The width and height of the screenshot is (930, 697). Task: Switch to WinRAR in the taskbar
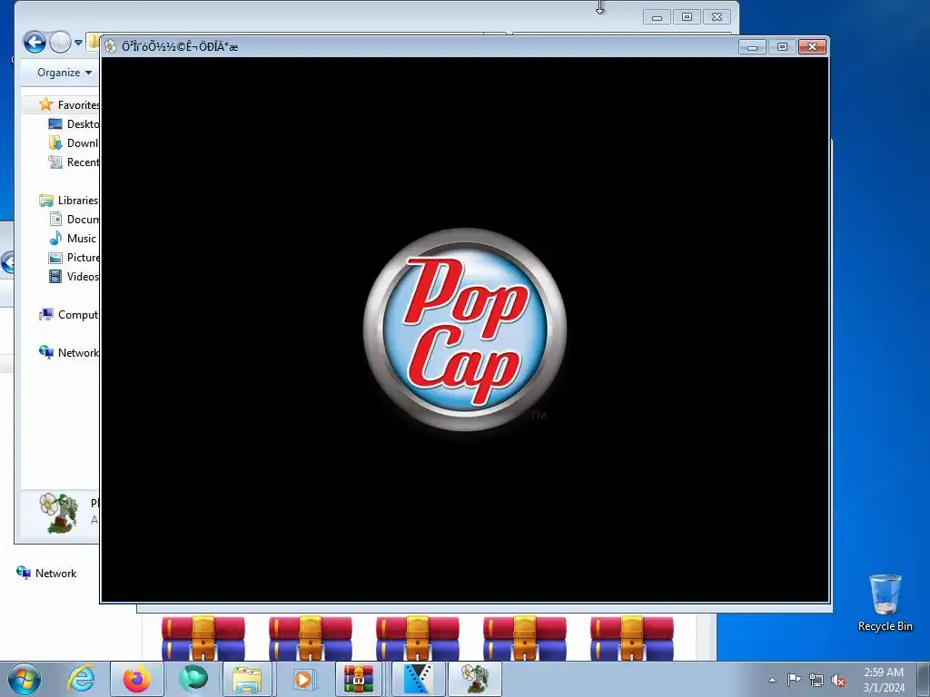[x=359, y=679]
